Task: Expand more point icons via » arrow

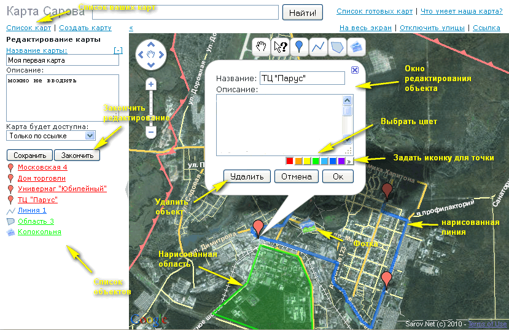Action: (x=349, y=161)
